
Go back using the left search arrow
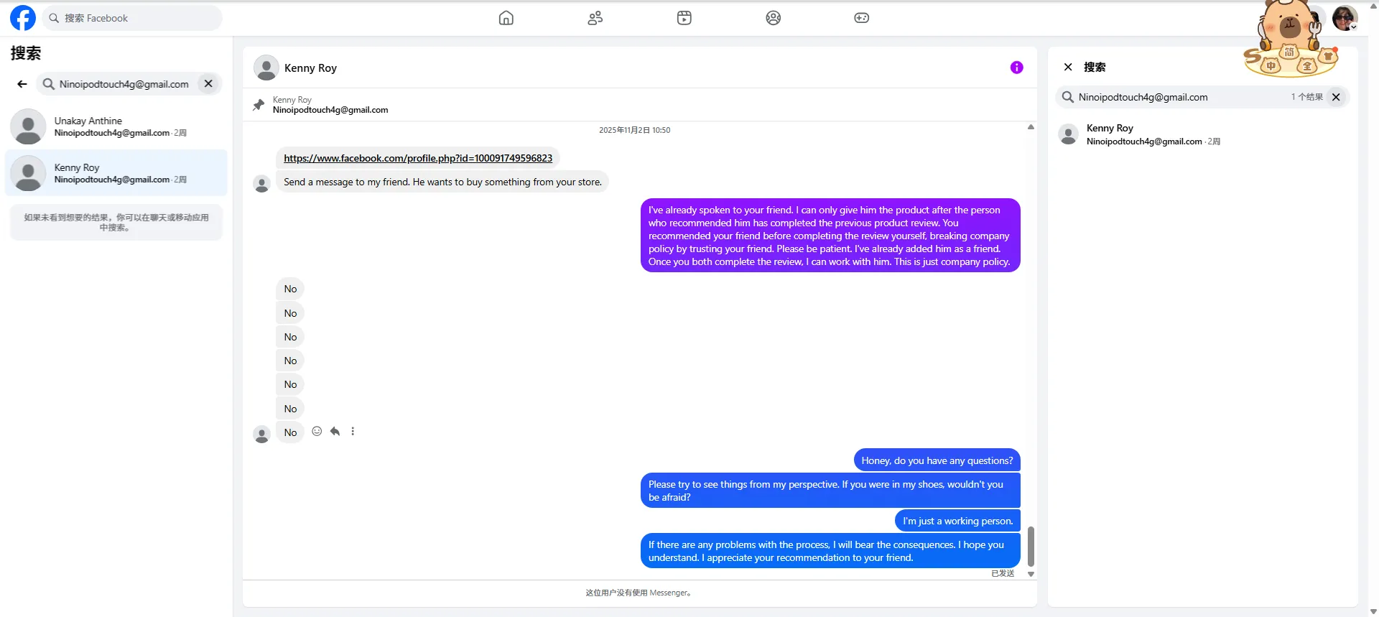(22, 84)
